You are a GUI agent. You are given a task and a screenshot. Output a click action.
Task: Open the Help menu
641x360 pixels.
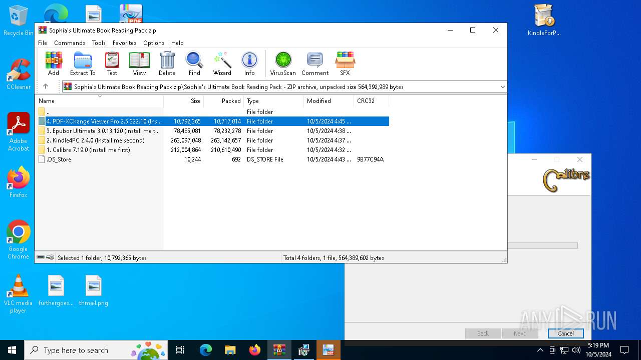click(x=177, y=43)
